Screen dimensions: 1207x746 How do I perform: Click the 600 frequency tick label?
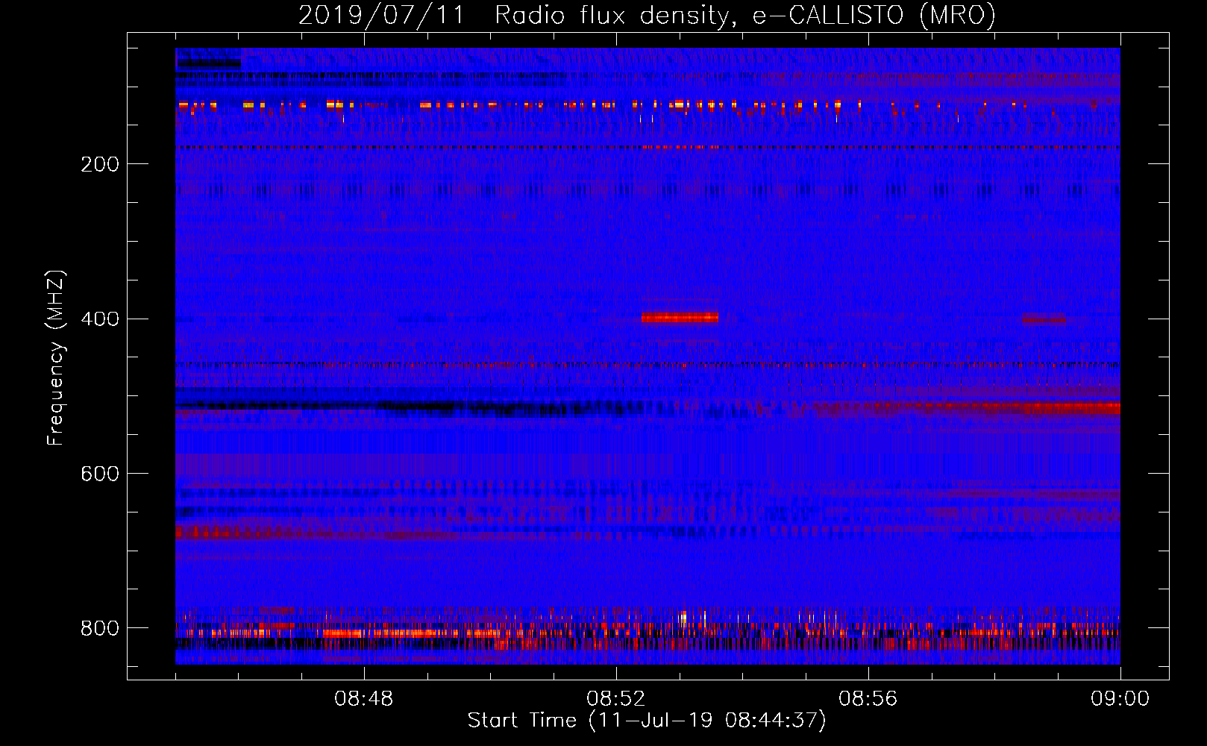point(100,474)
